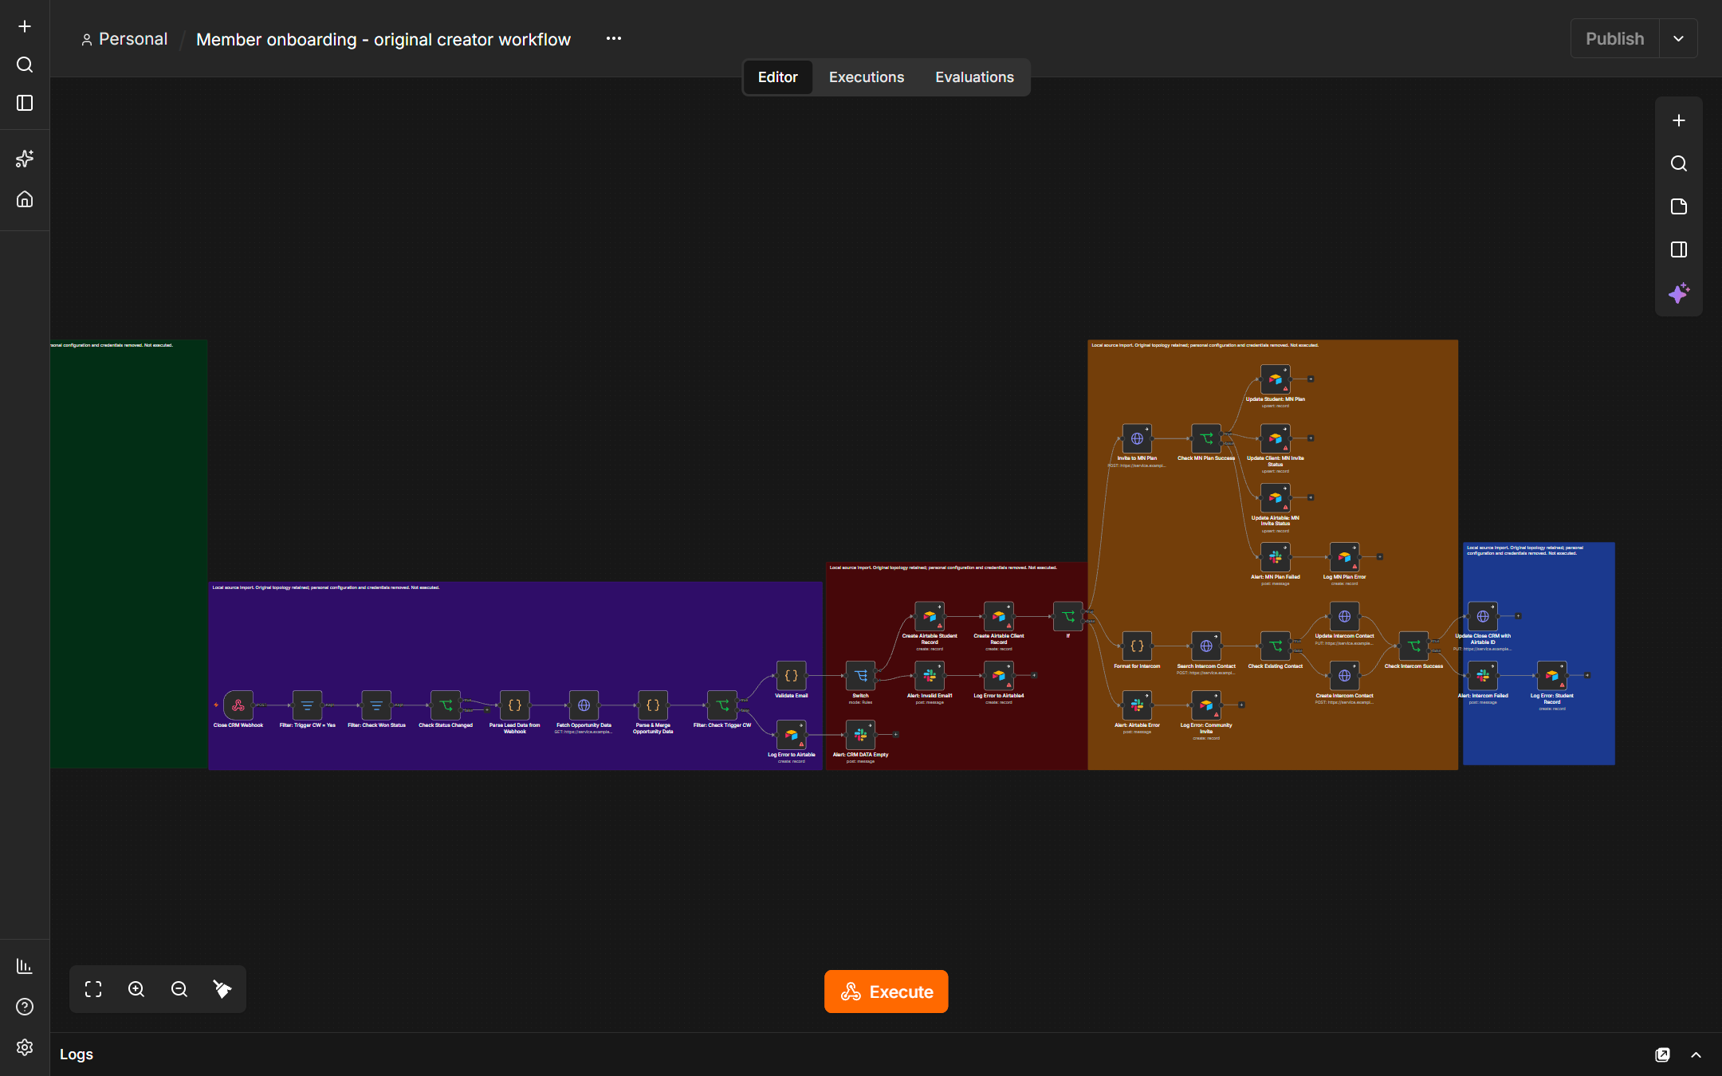Image resolution: width=1722 pixels, height=1076 pixels.
Task: Select the Switch node
Action: [x=860, y=676]
